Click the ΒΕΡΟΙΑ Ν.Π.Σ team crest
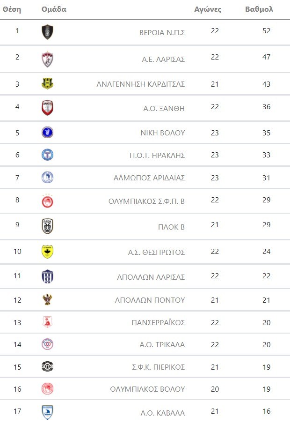The width and height of the screenshot is (290, 424). [47, 32]
